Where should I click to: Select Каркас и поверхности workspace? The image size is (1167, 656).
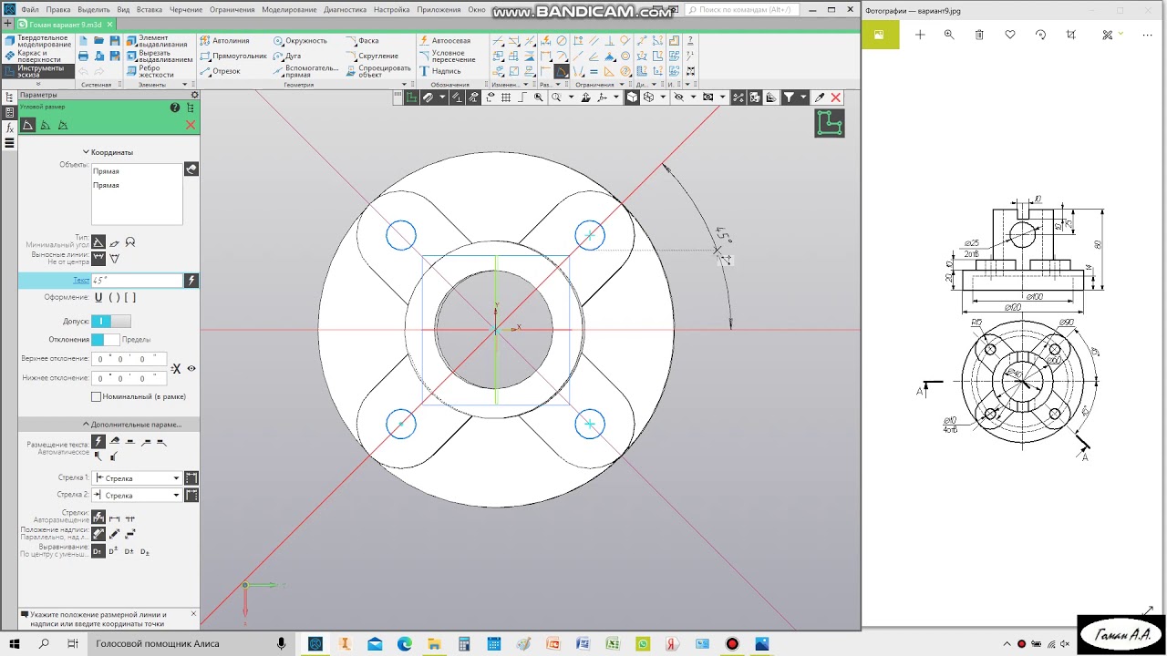click(x=37, y=56)
